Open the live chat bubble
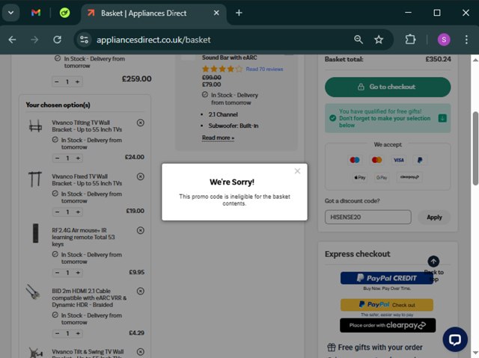The image size is (479, 358). (x=455, y=339)
